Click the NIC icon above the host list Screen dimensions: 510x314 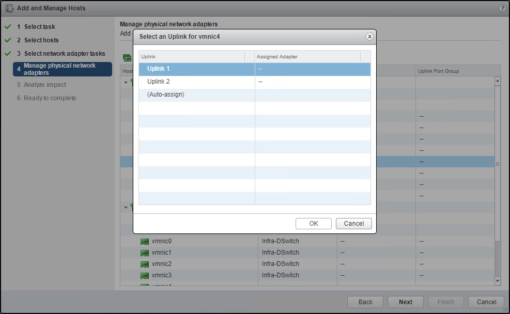127,57
